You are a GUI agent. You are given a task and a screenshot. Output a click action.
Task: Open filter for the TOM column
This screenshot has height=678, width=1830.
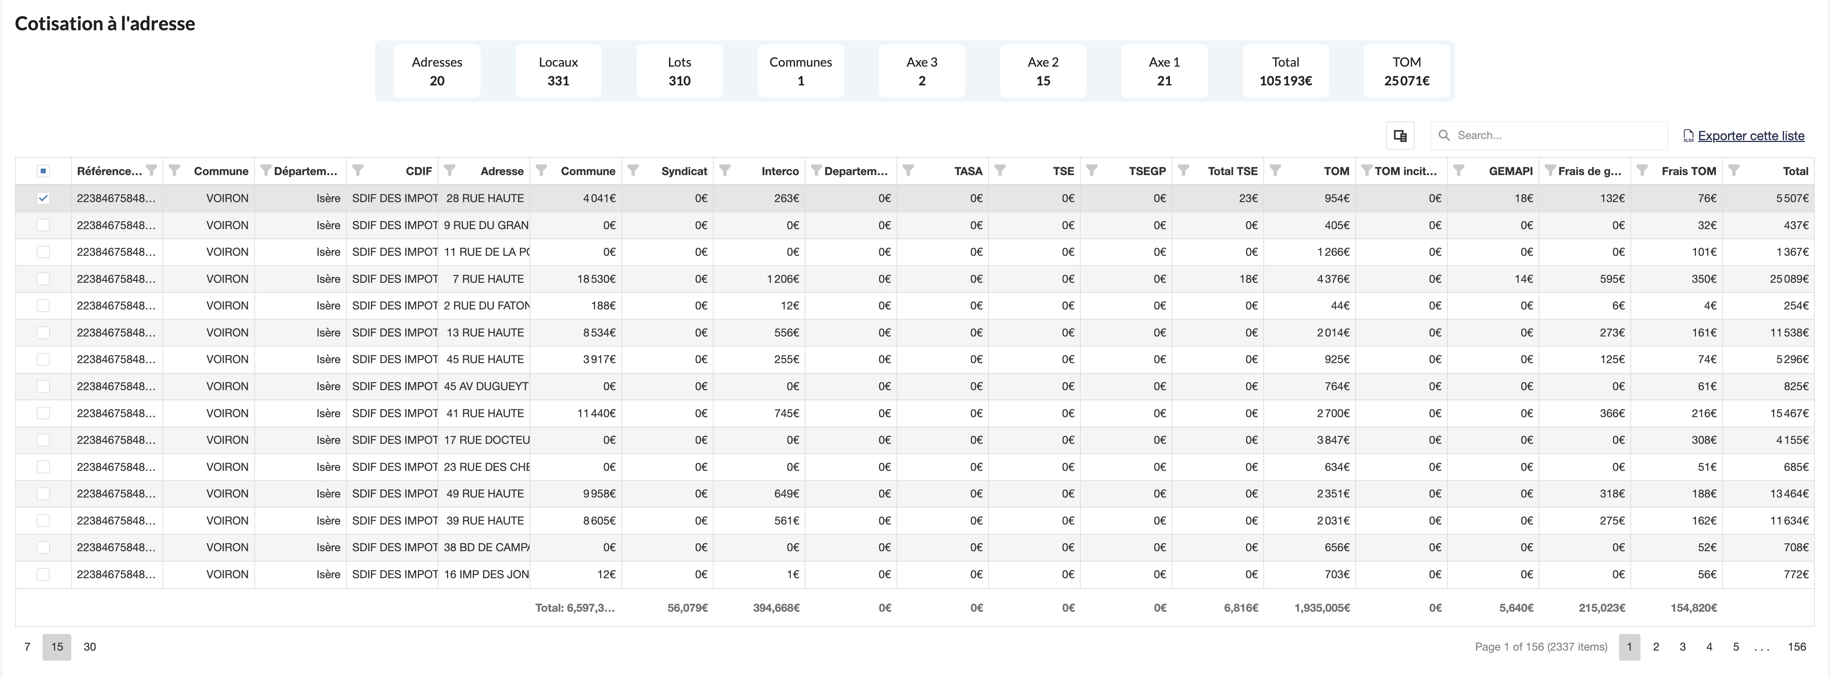click(1275, 170)
